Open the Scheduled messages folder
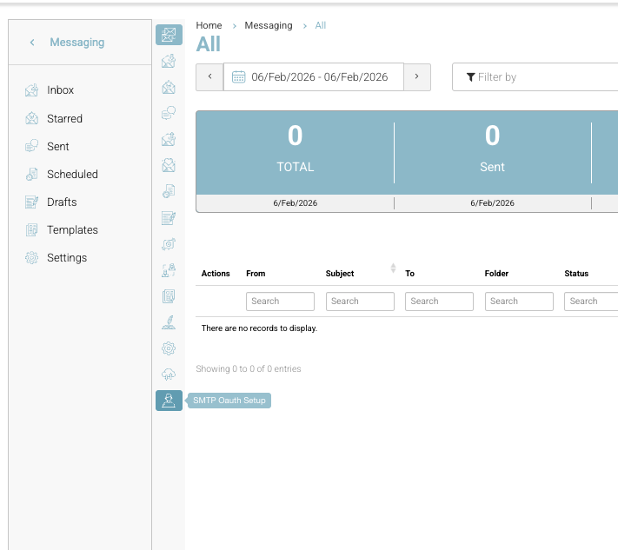 pyautogui.click(x=72, y=174)
